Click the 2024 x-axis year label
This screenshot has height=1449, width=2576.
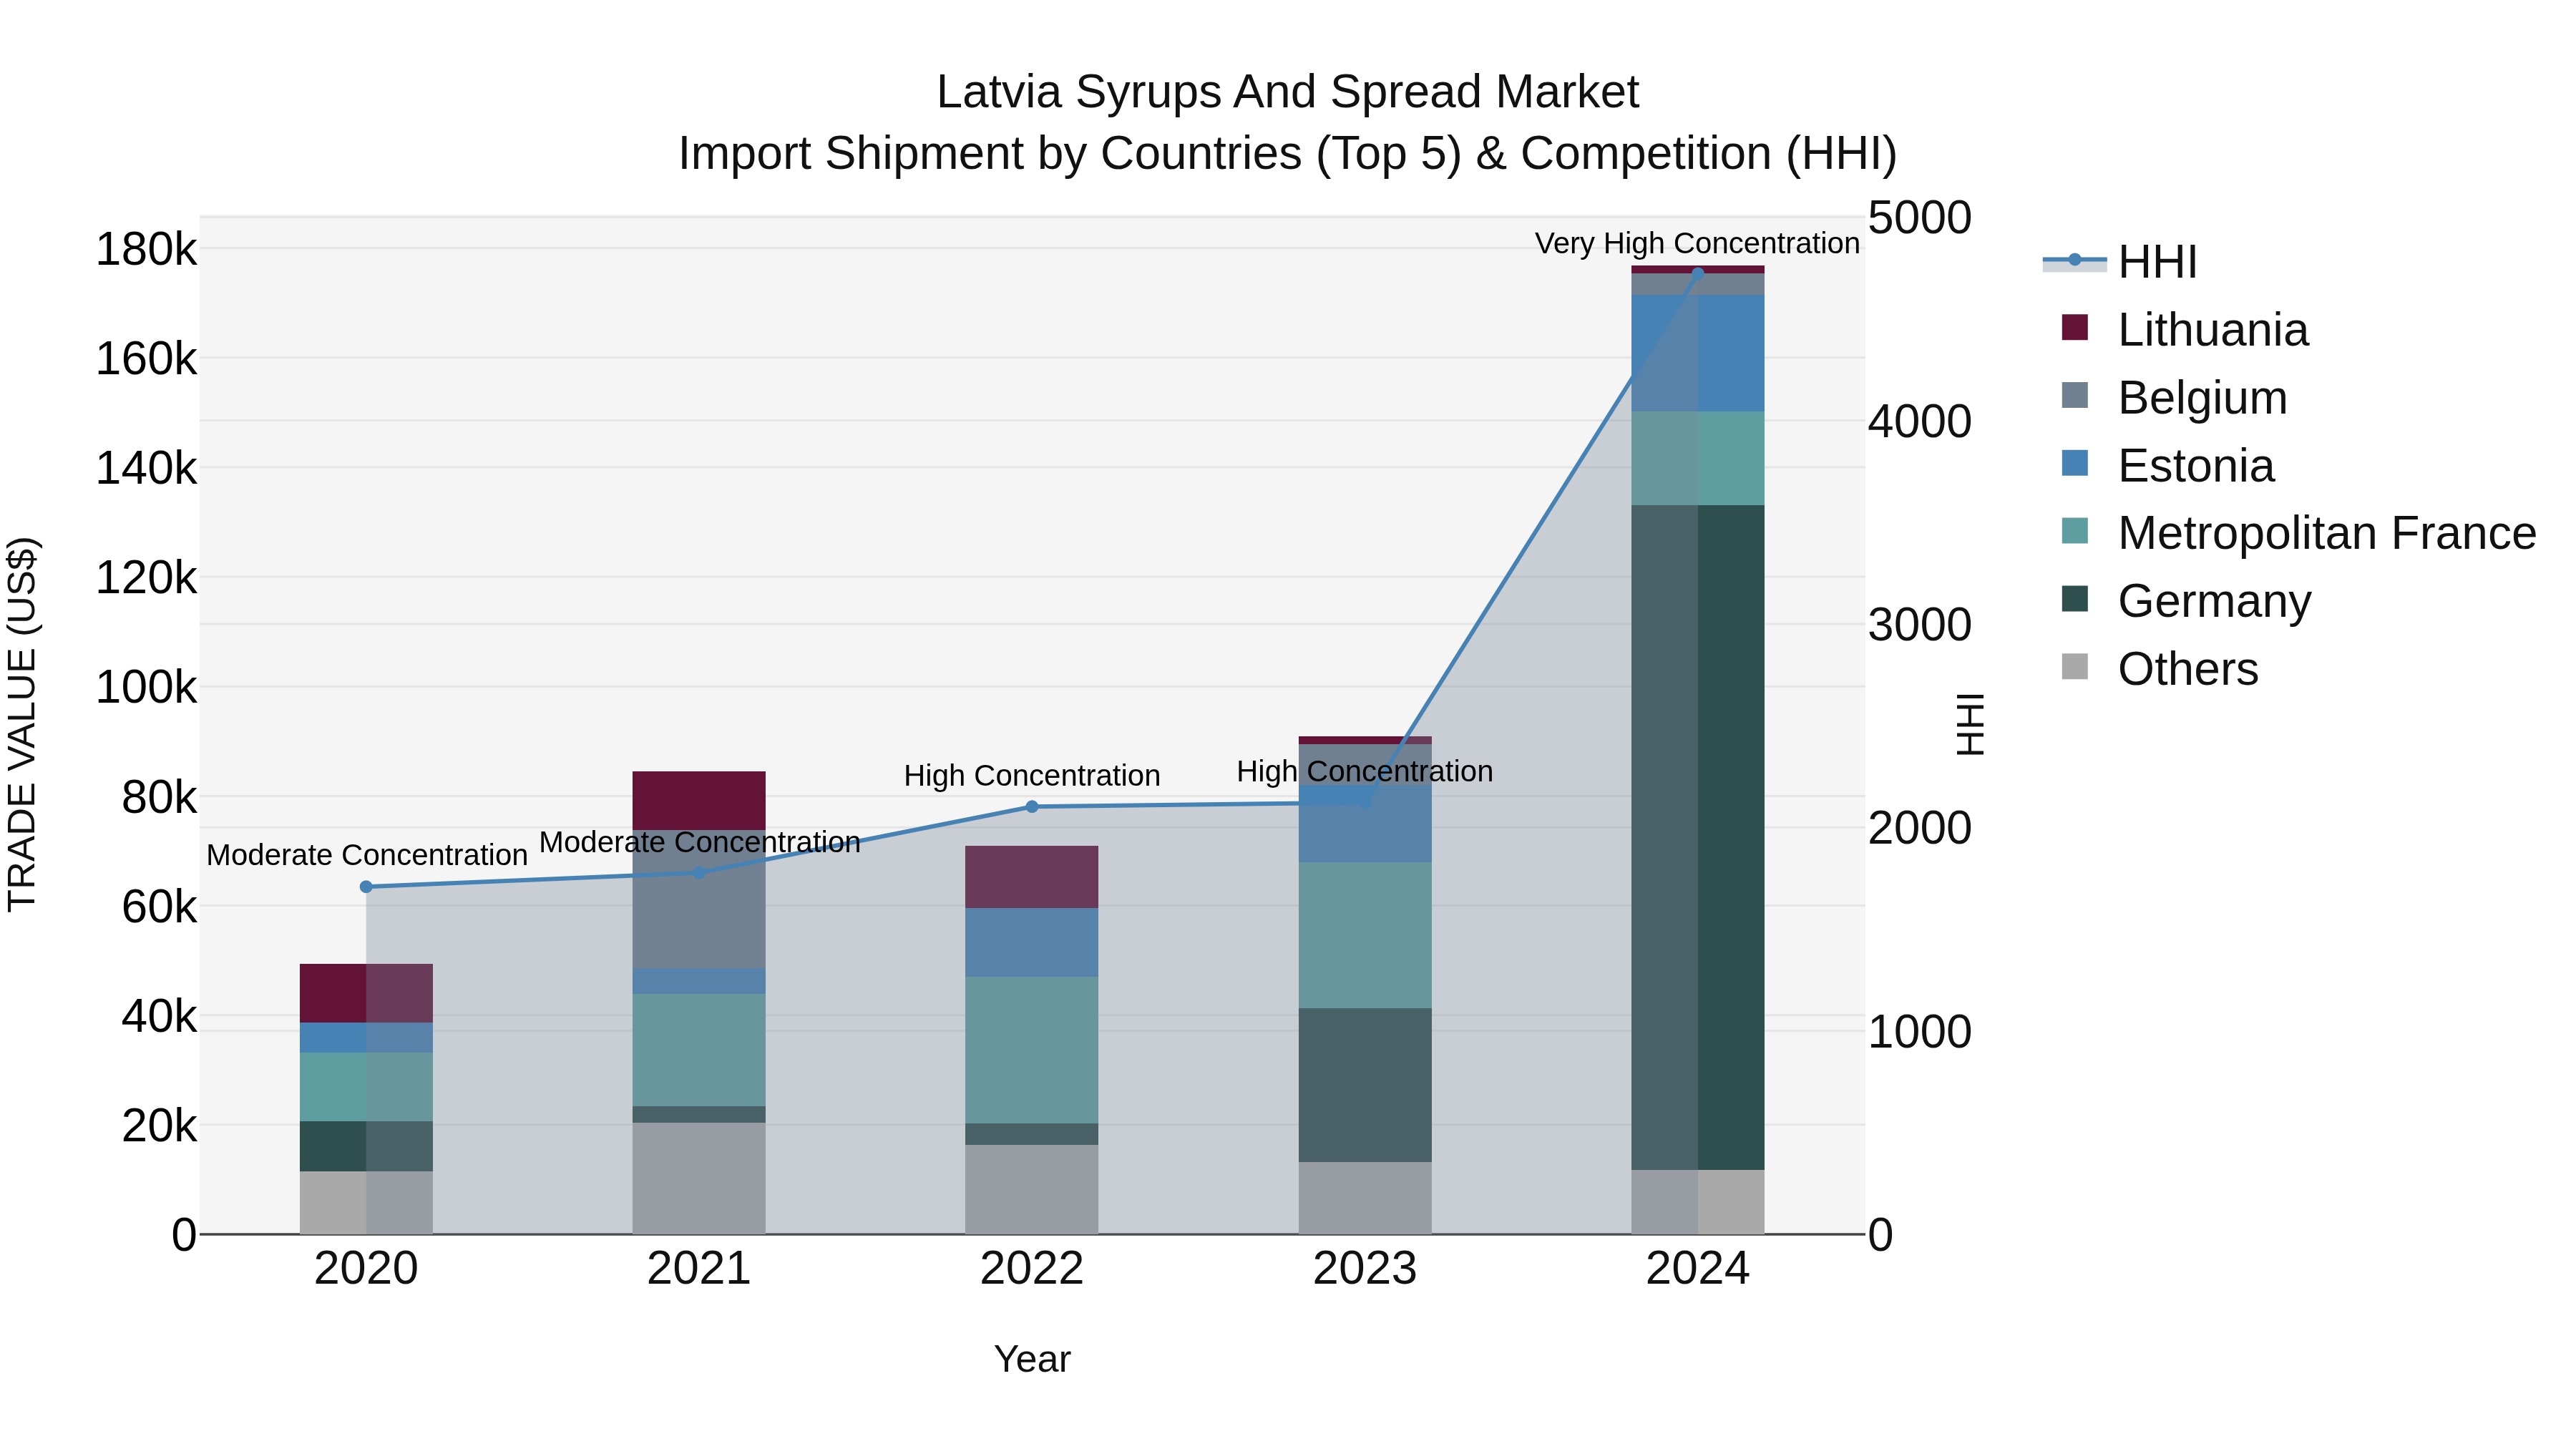[1698, 1269]
